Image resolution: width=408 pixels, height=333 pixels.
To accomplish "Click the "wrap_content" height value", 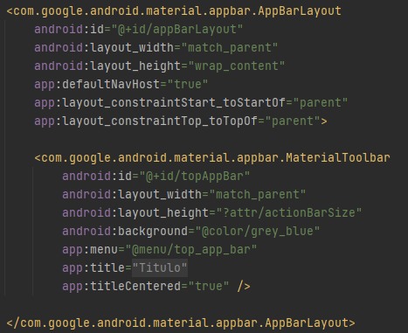I will tap(237, 66).
